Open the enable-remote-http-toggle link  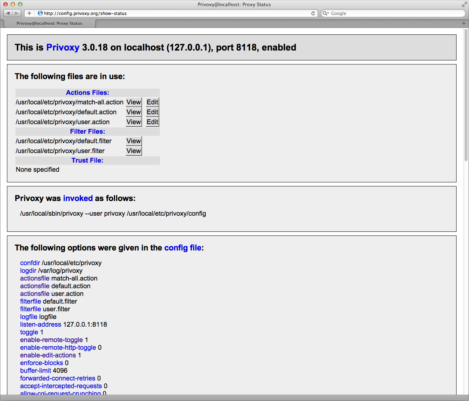pos(58,348)
